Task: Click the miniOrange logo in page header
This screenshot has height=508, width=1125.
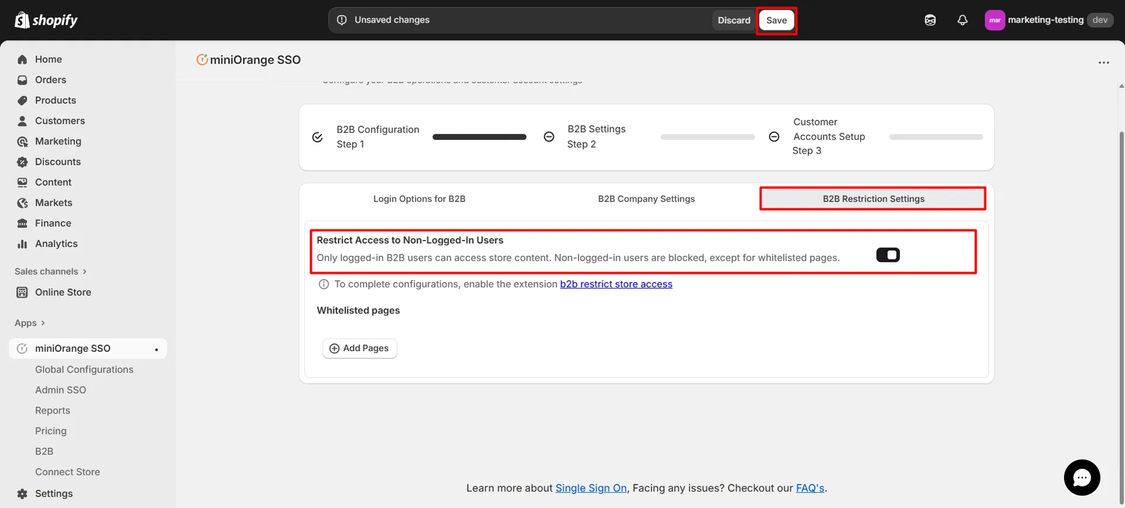Action: [202, 60]
